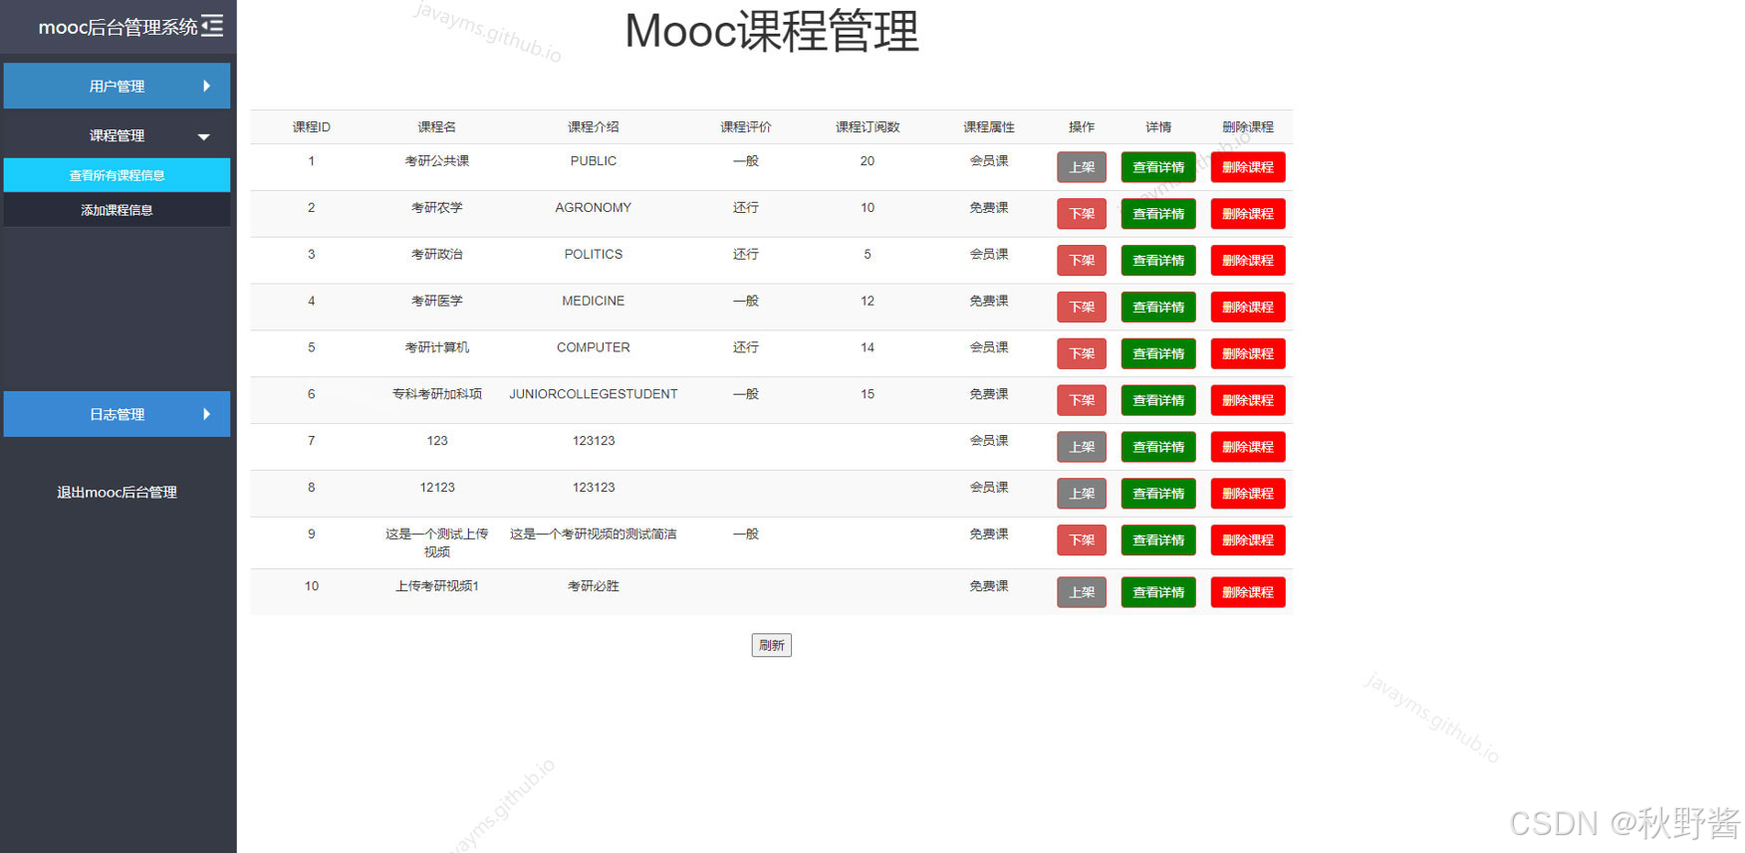Select the AGRONOMY description cell
Image resolution: width=1745 pixels, height=853 pixels.
[594, 208]
